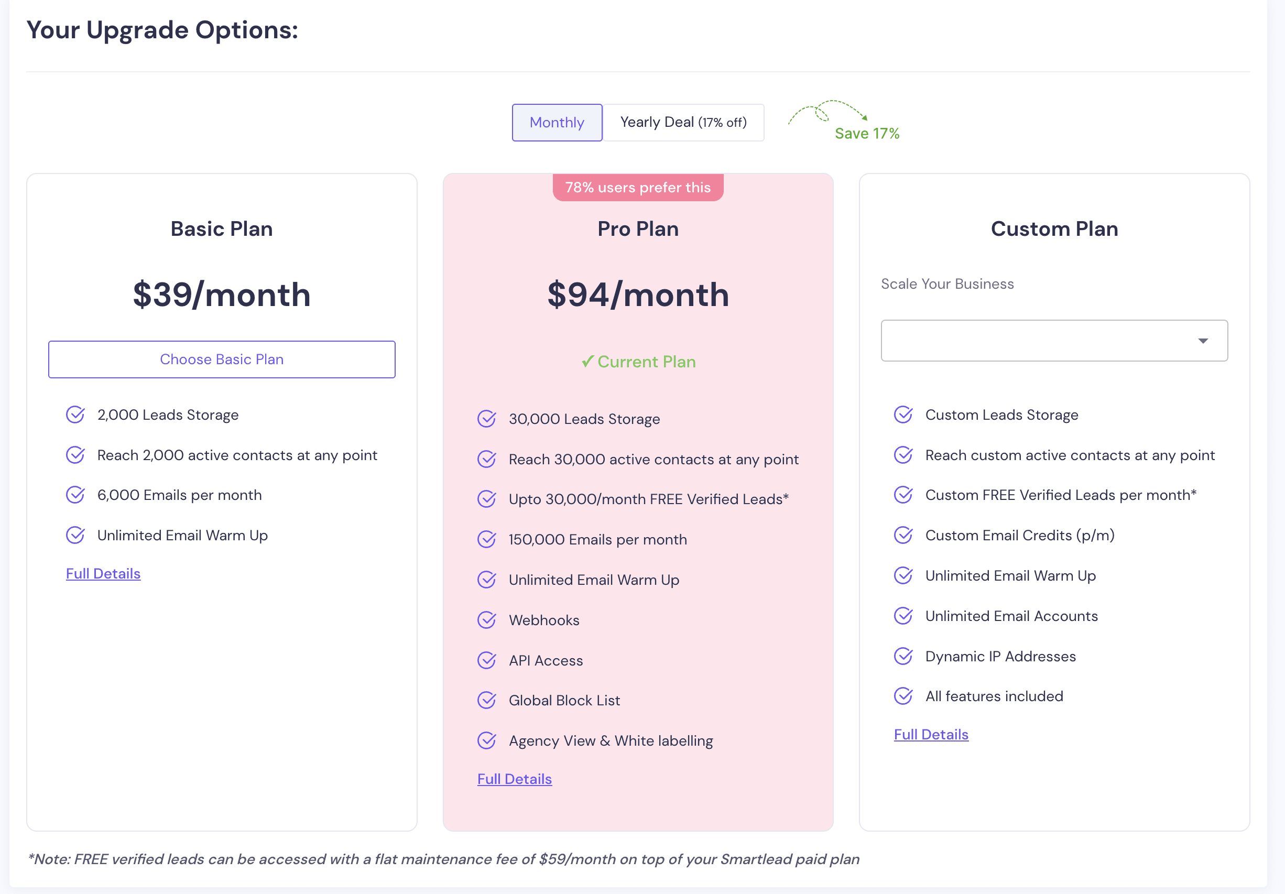Click checkmark beside Global Block List
Image resolution: width=1285 pixels, height=894 pixels.
tap(487, 700)
